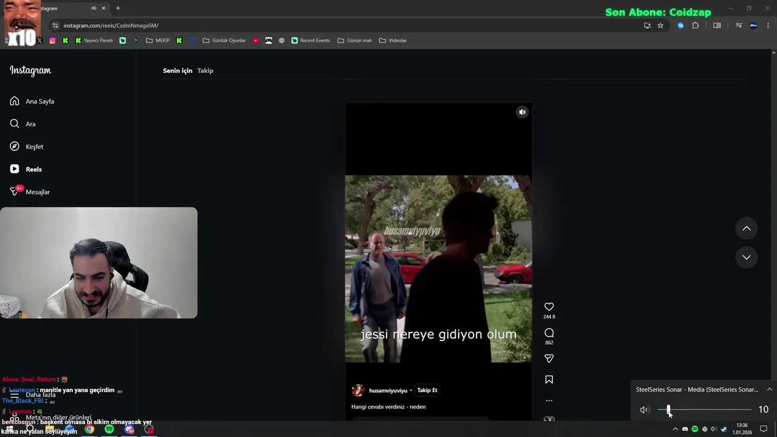The image size is (777, 437).
Task: Click the reel caption 'Hangi cevabı verdiniz - neden'
Action: click(x=388, y=407)
